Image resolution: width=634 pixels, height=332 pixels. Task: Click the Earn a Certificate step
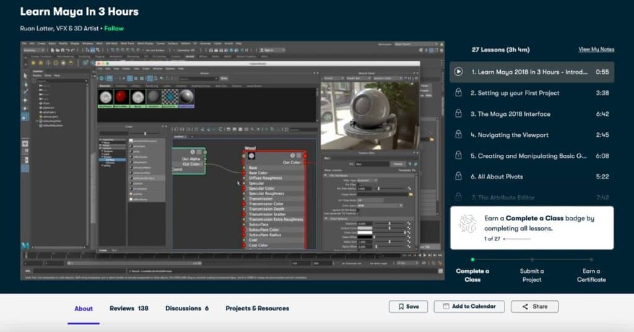[591, 275]
